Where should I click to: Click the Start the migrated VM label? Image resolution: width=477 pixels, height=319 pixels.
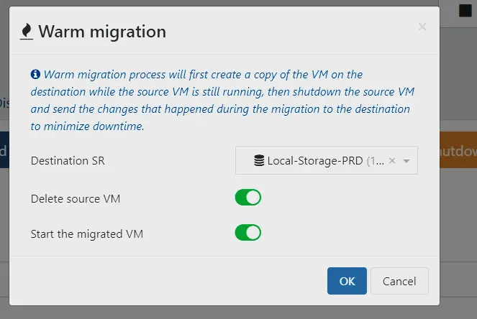point(87,234)
